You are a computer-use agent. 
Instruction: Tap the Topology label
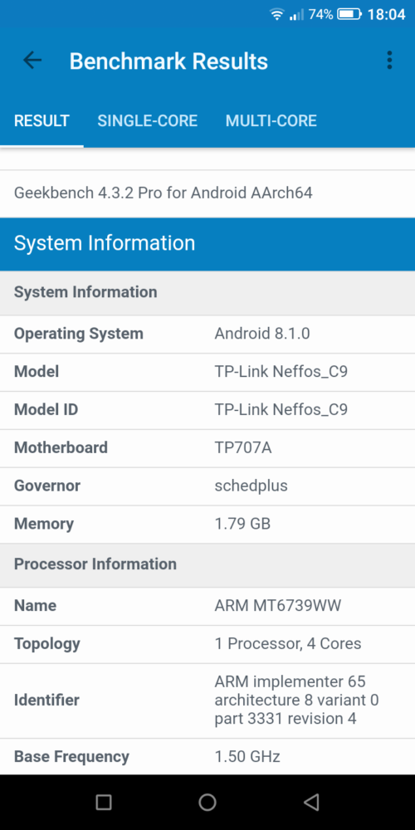click(x=46, y=644)
